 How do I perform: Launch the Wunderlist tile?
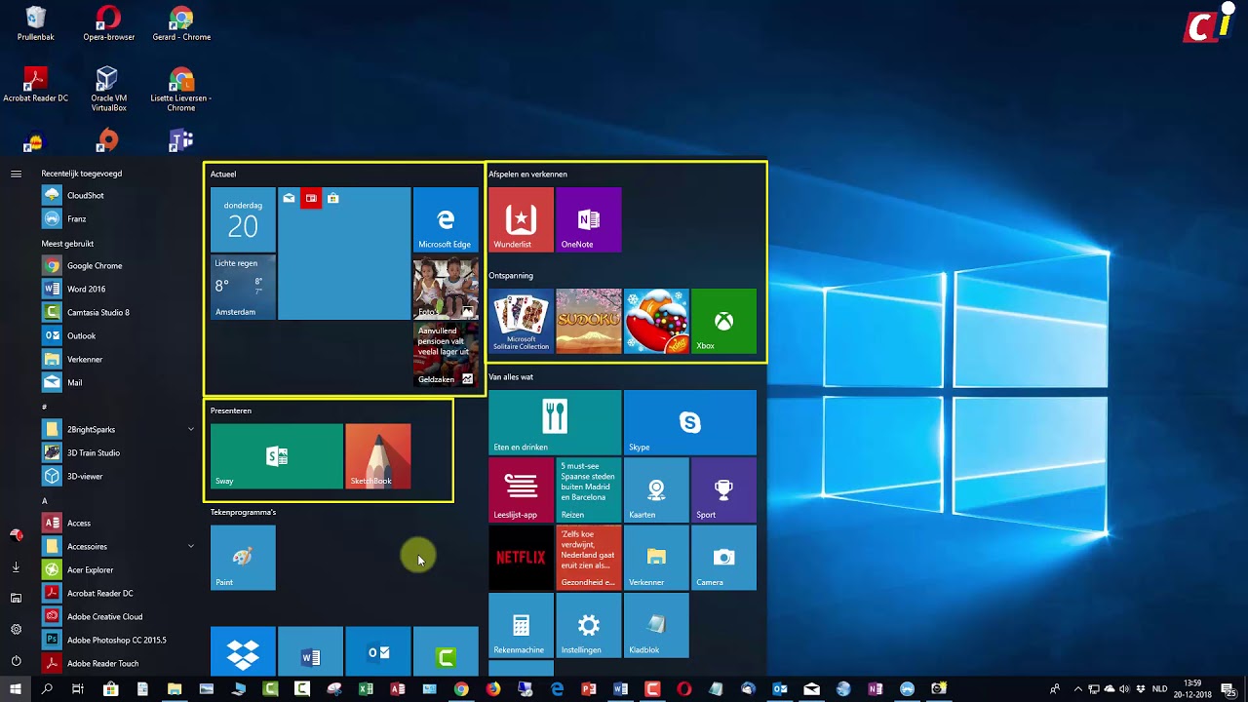tap(521, 219)
